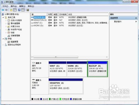The image size is (139, 105).
Task: Sort by the 状态 column header
Action: coord(88,14)
